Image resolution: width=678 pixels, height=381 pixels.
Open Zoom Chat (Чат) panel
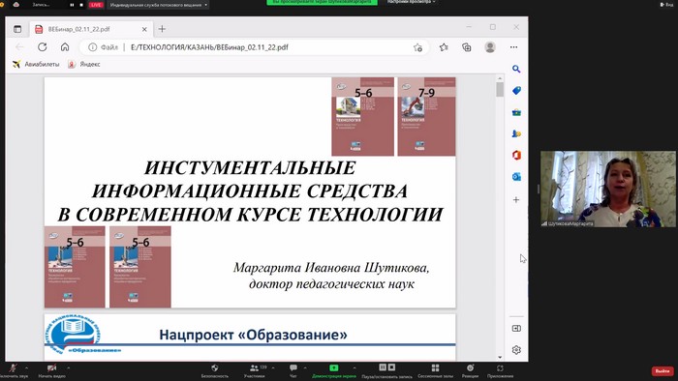pos(293,370)
